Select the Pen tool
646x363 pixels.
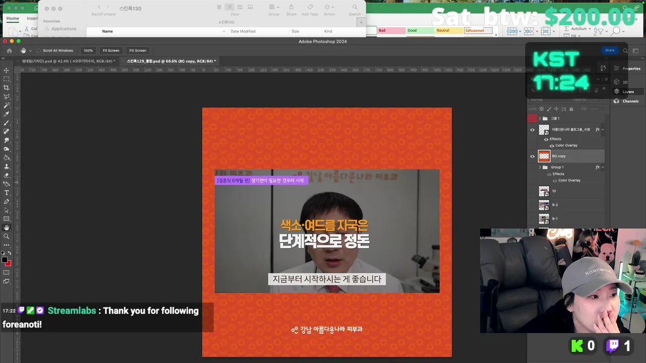click(x=7, y=202)
